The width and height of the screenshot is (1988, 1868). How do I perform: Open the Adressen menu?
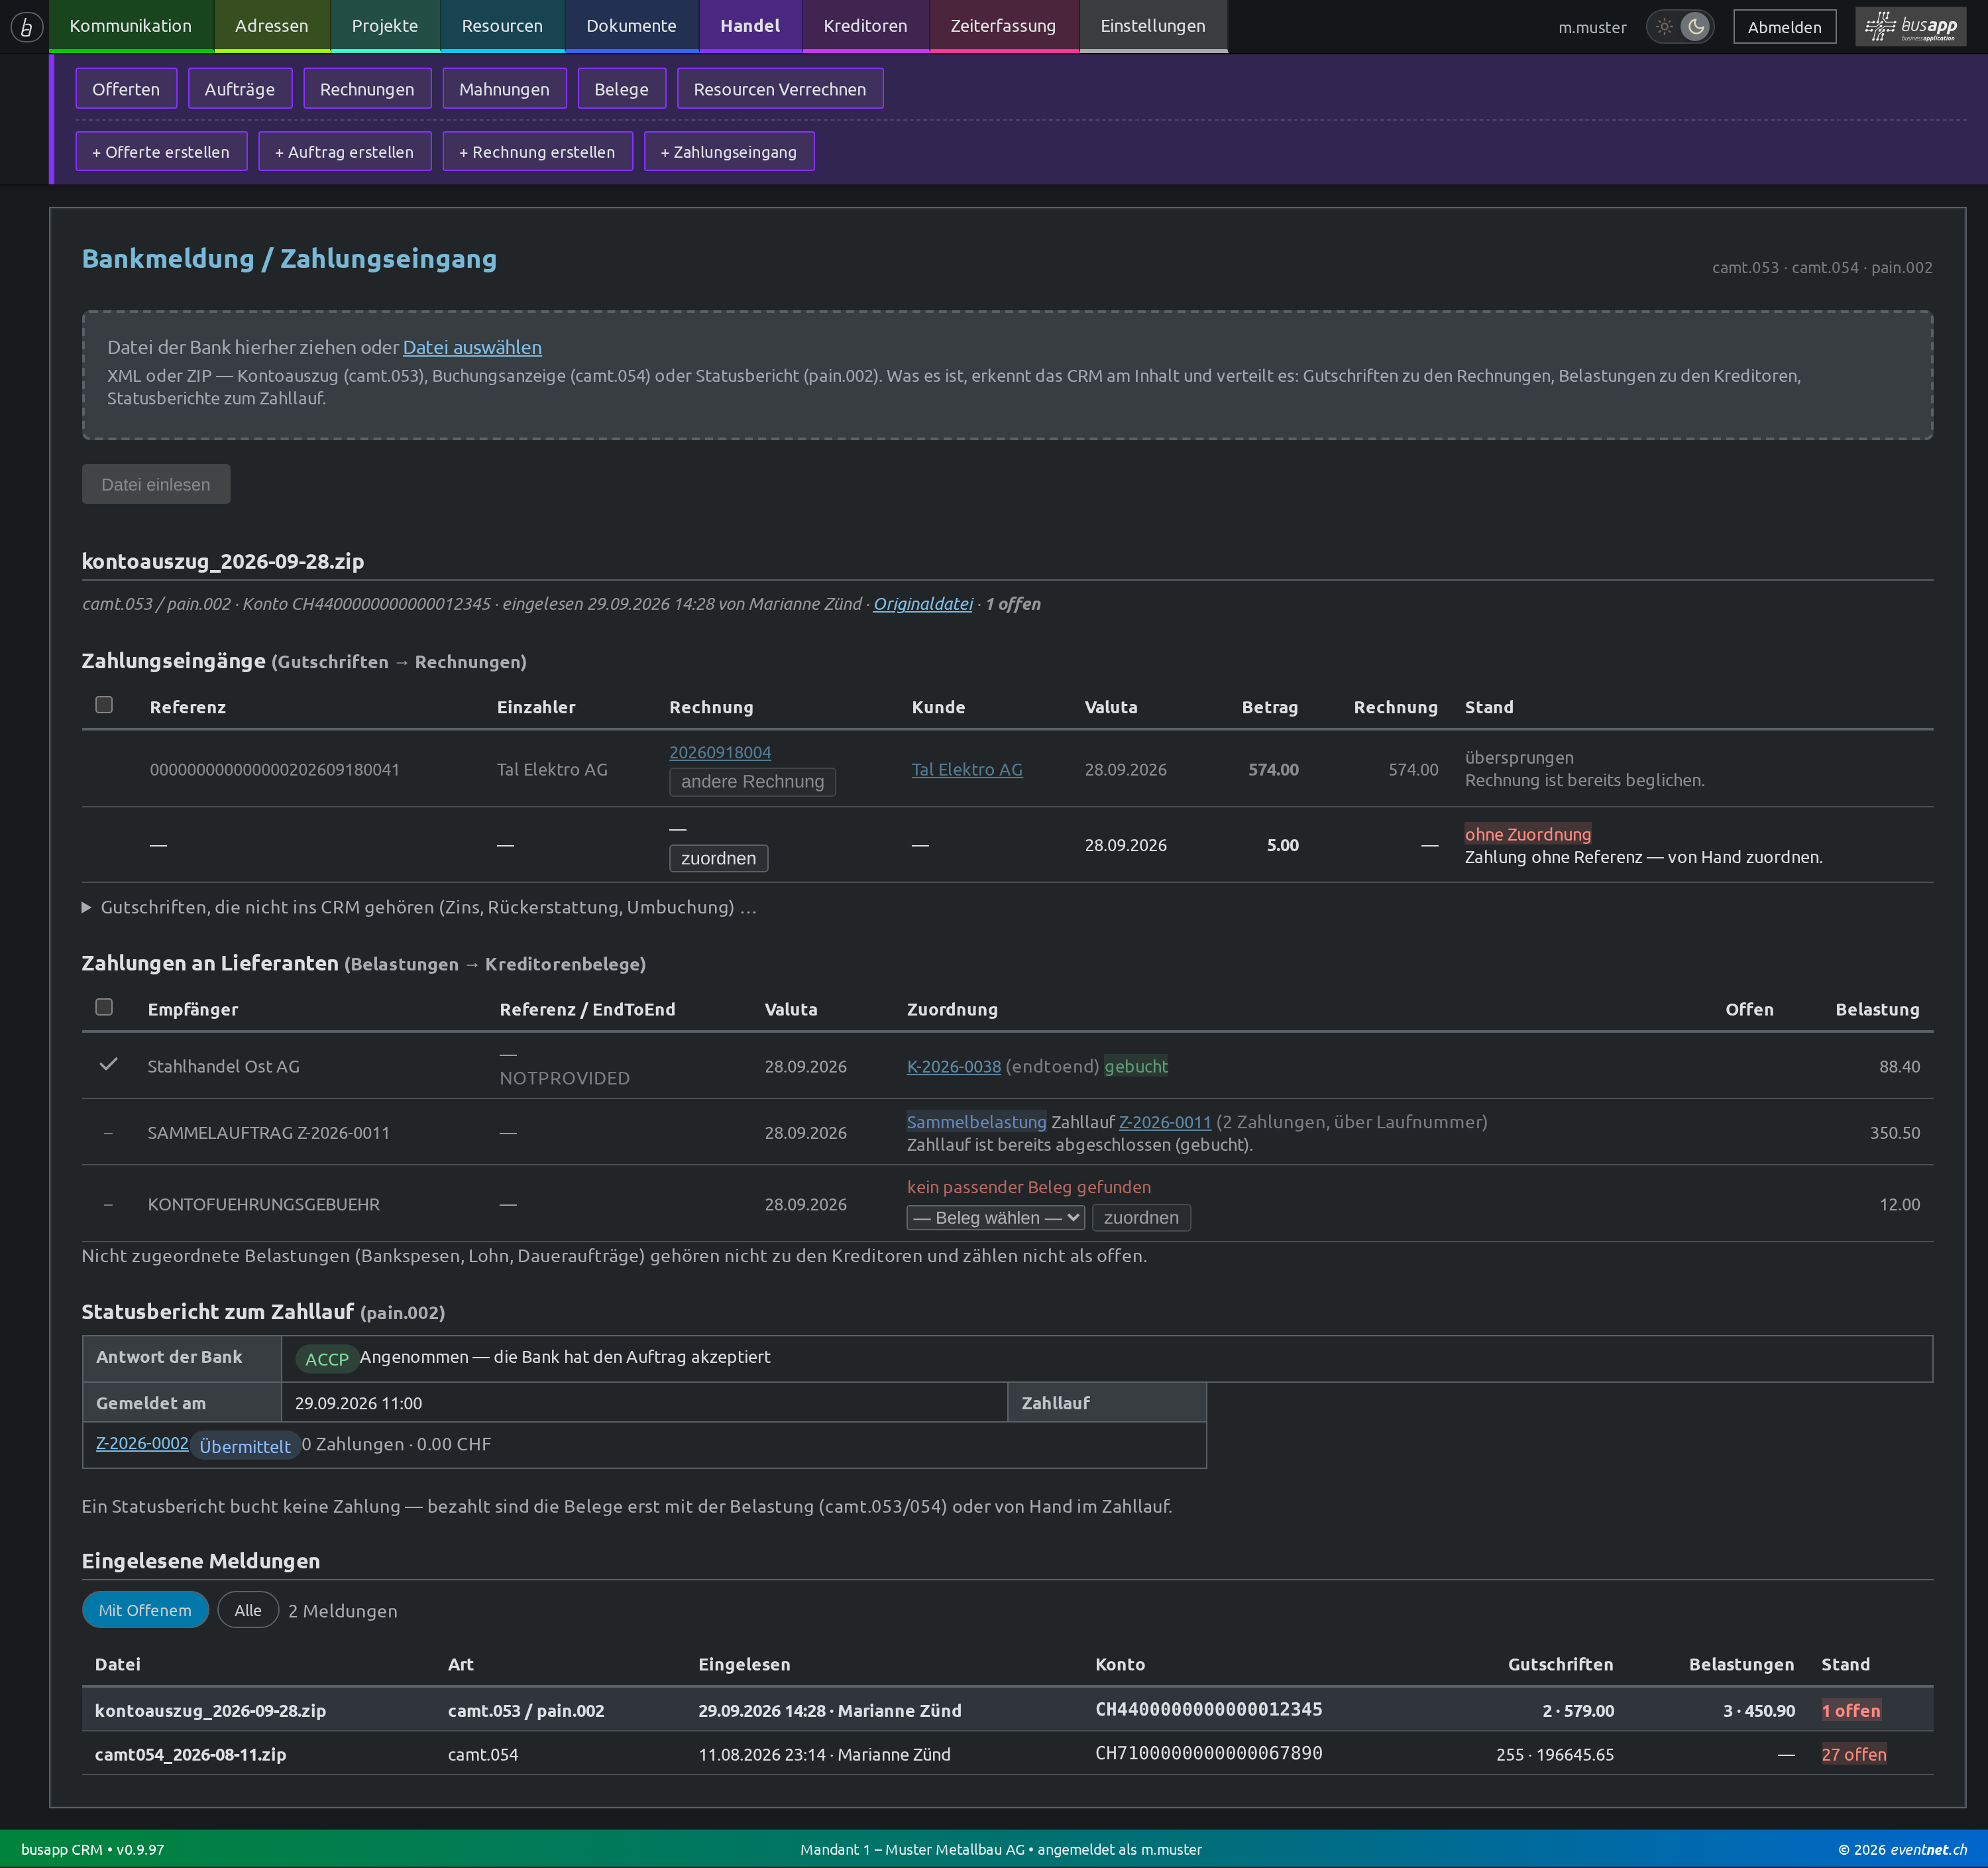click(x=272, y=26)
